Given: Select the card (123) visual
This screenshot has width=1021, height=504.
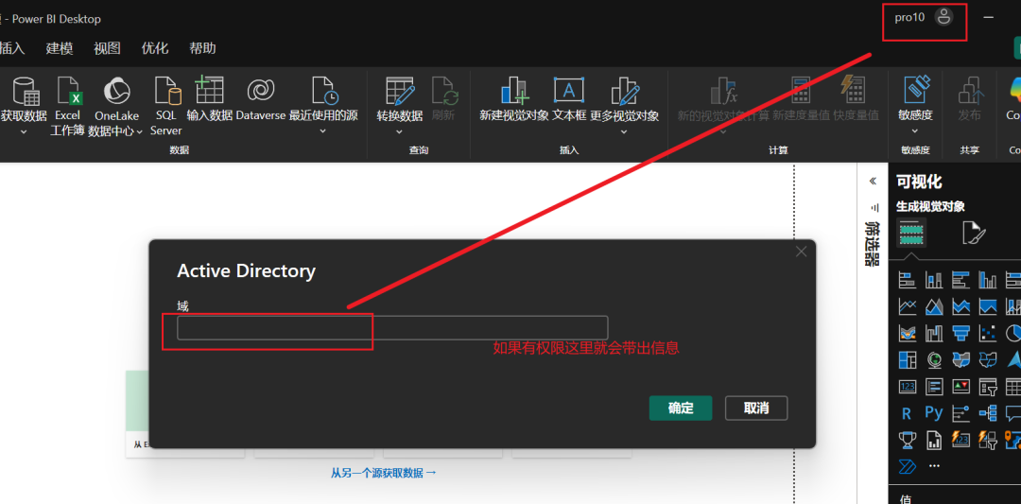Looking at the screenshot, I should click(907, 386).
